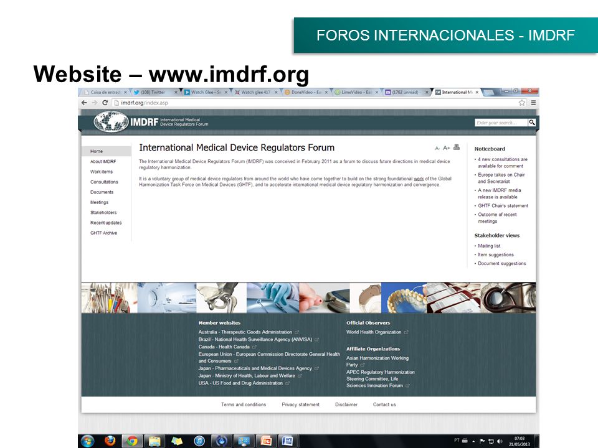The image size is (598, 448).
Task: Bookmark page with the star icon
Action: [522, 103]
